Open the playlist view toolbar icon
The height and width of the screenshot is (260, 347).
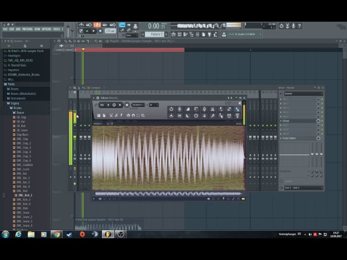173,34
